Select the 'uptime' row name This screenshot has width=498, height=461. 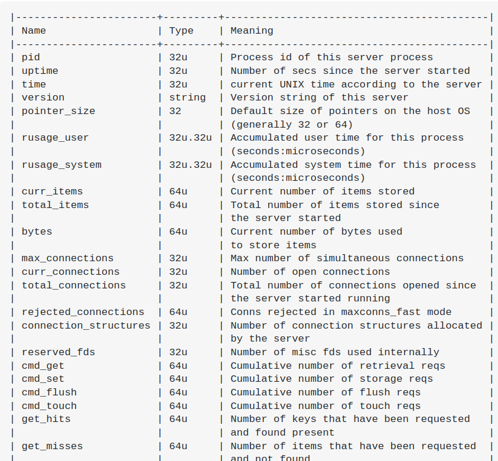tap(40, 71)
